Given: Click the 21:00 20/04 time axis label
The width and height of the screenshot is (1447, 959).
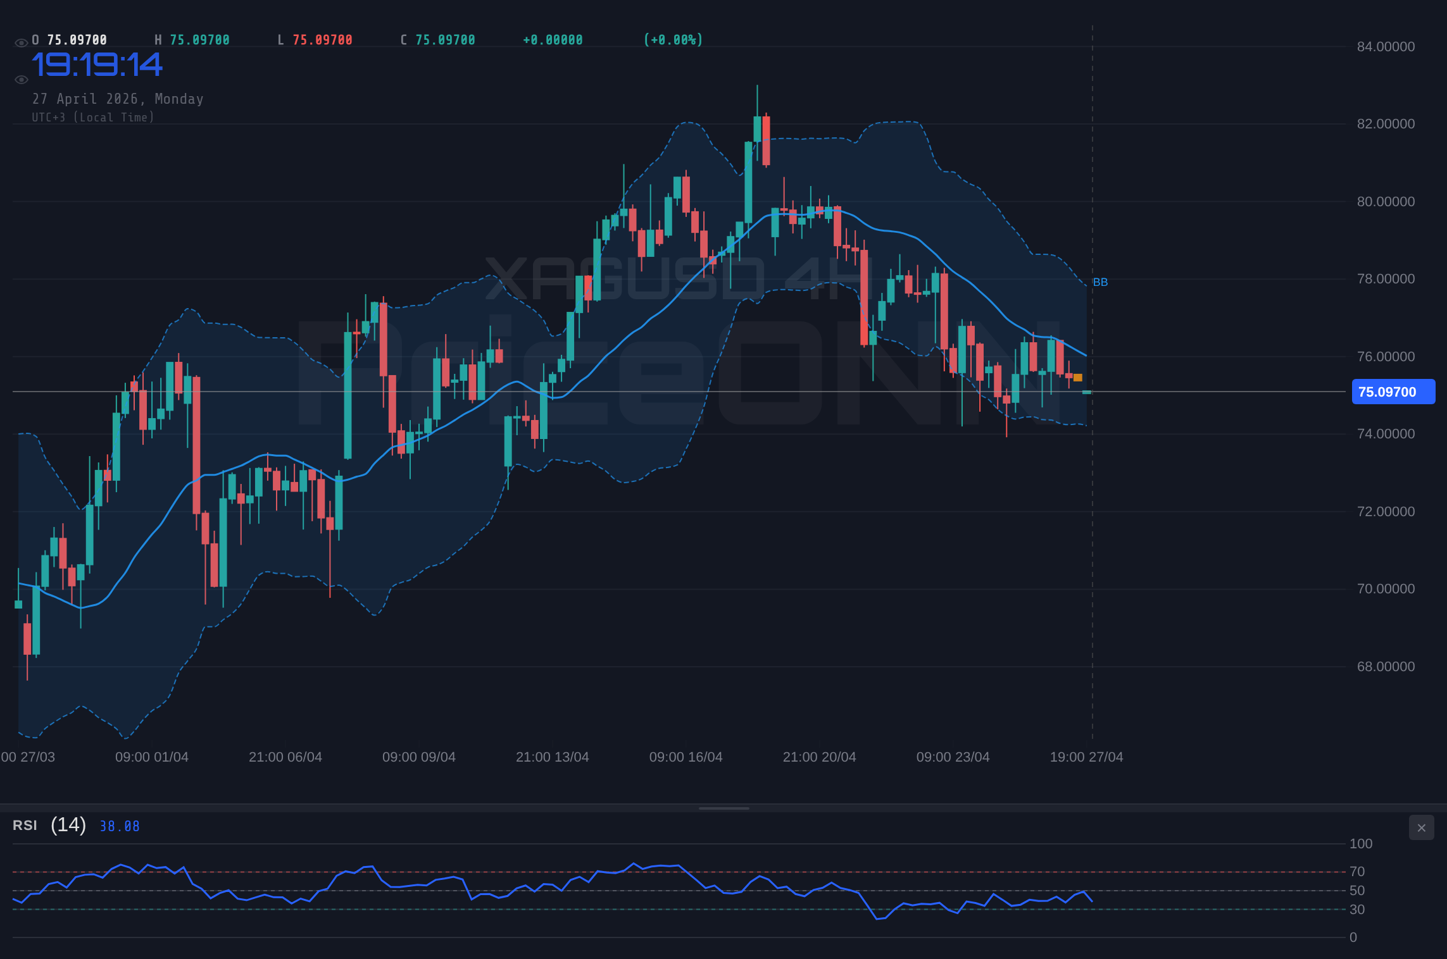Looking at the screenshot, I should [x=820, y=757].
